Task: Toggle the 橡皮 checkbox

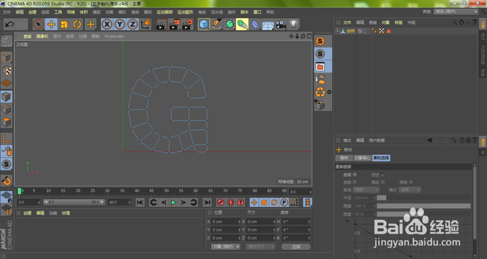Action: pyautogui.click(x=383, y=182)
